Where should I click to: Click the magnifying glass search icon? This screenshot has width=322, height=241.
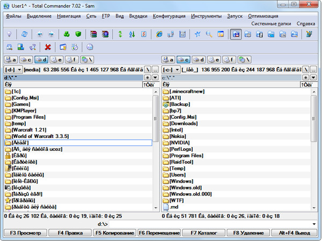click(x=209, y=34)
